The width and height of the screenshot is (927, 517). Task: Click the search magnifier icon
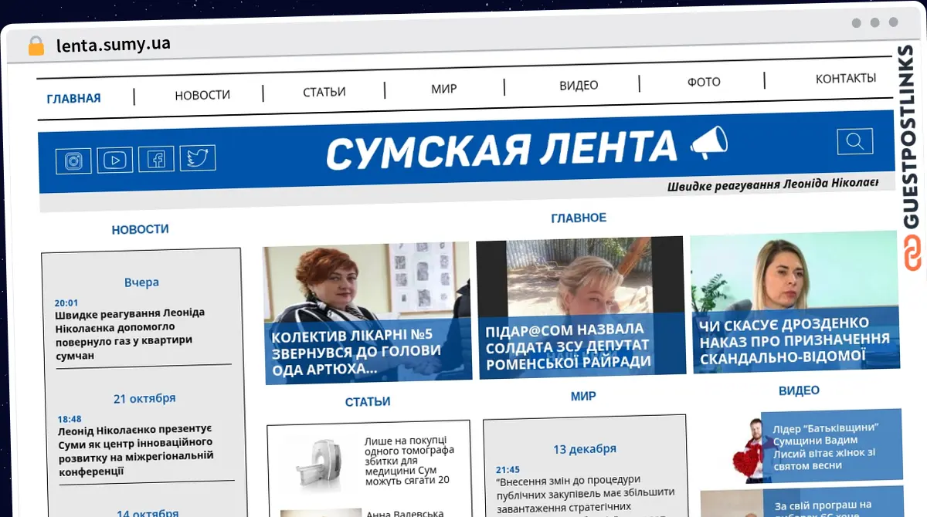click(x=854, y=141)
